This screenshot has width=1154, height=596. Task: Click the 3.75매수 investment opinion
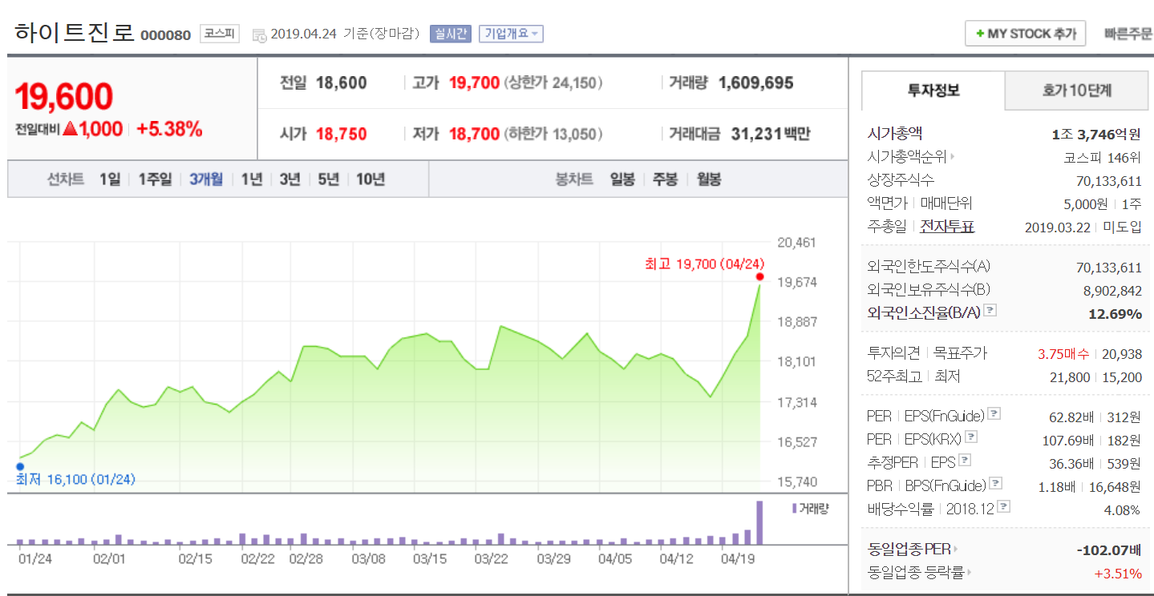coord(1063,353)
